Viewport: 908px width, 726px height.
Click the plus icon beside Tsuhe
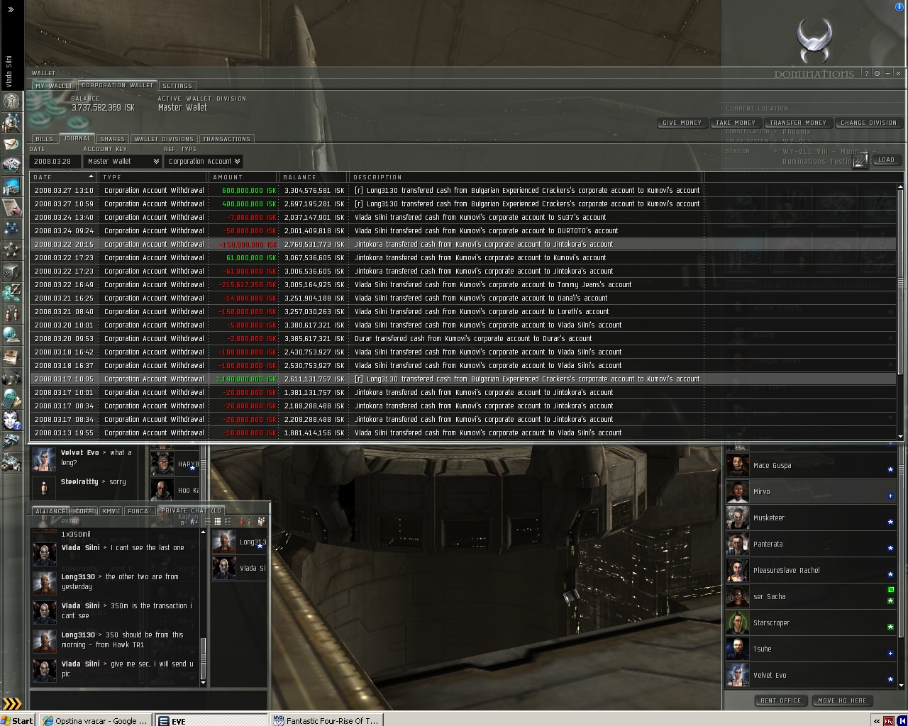[890, 653]
